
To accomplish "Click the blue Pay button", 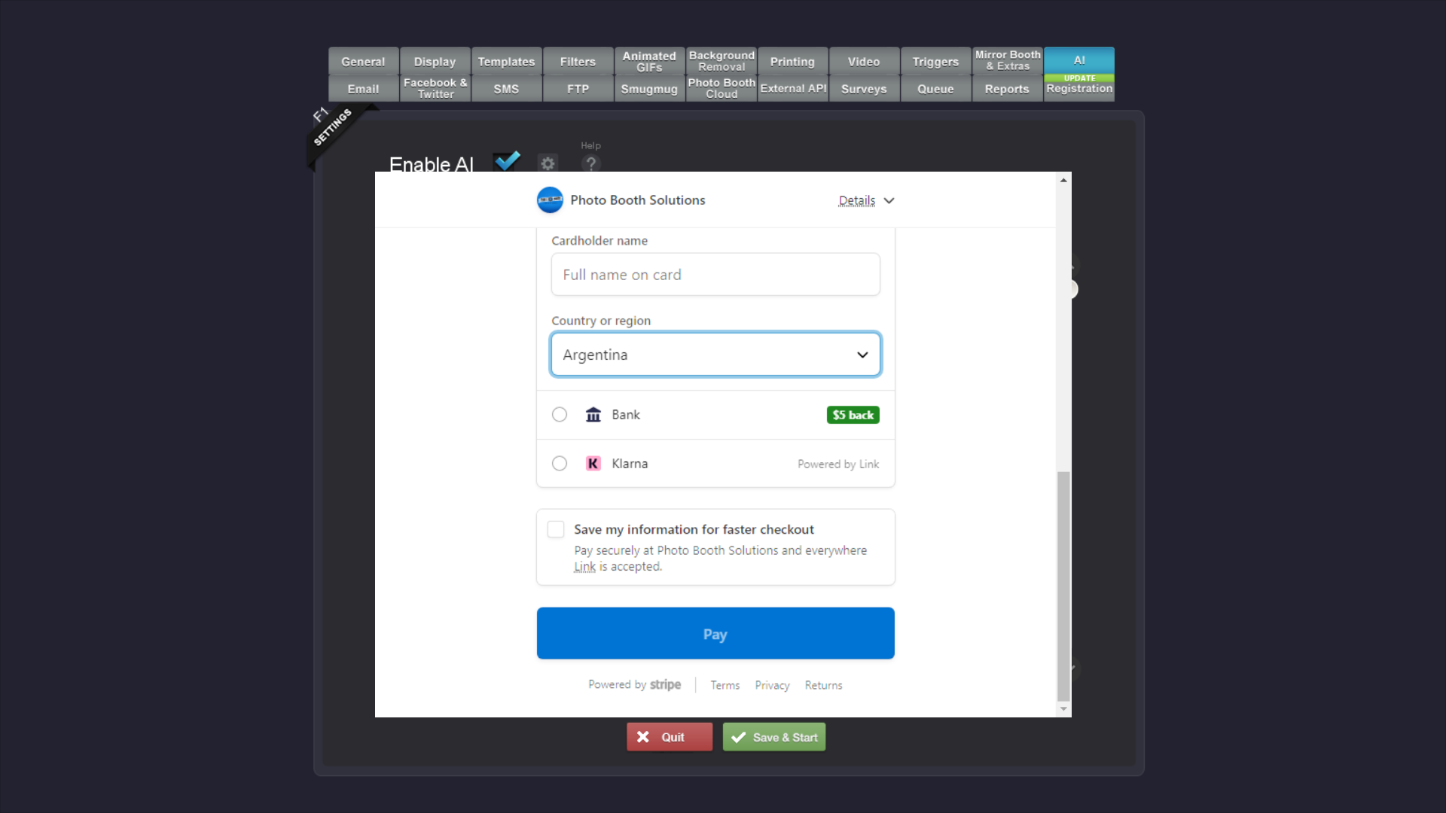I will [715, 633].
